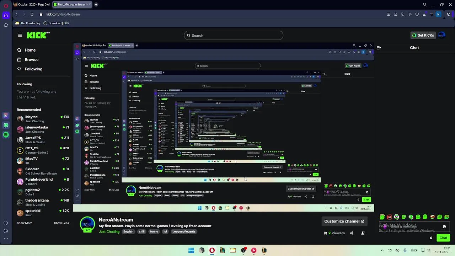Show hidden system tray icons
The width and height of the screenshot is (455, 256).
[x=382, y=250]
